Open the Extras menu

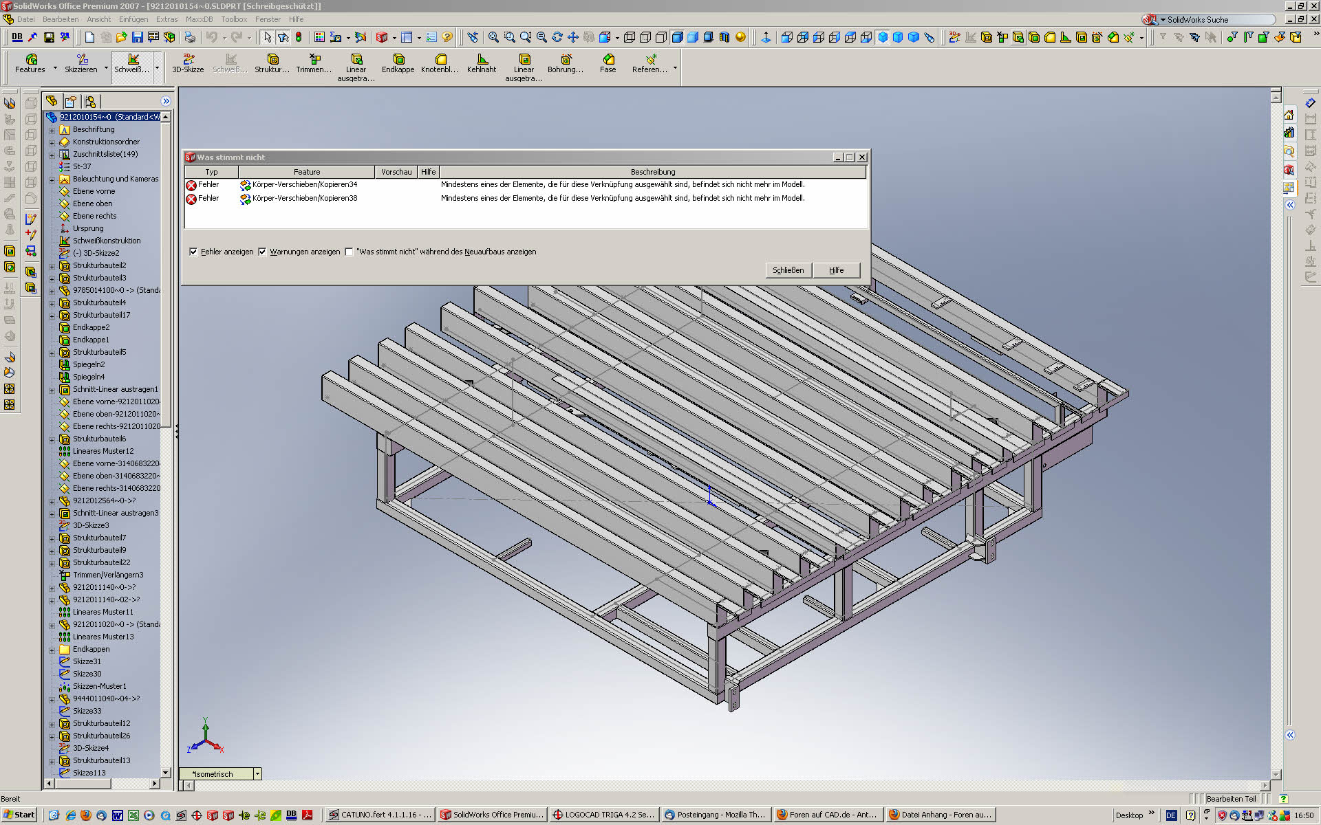click(167, 19)
